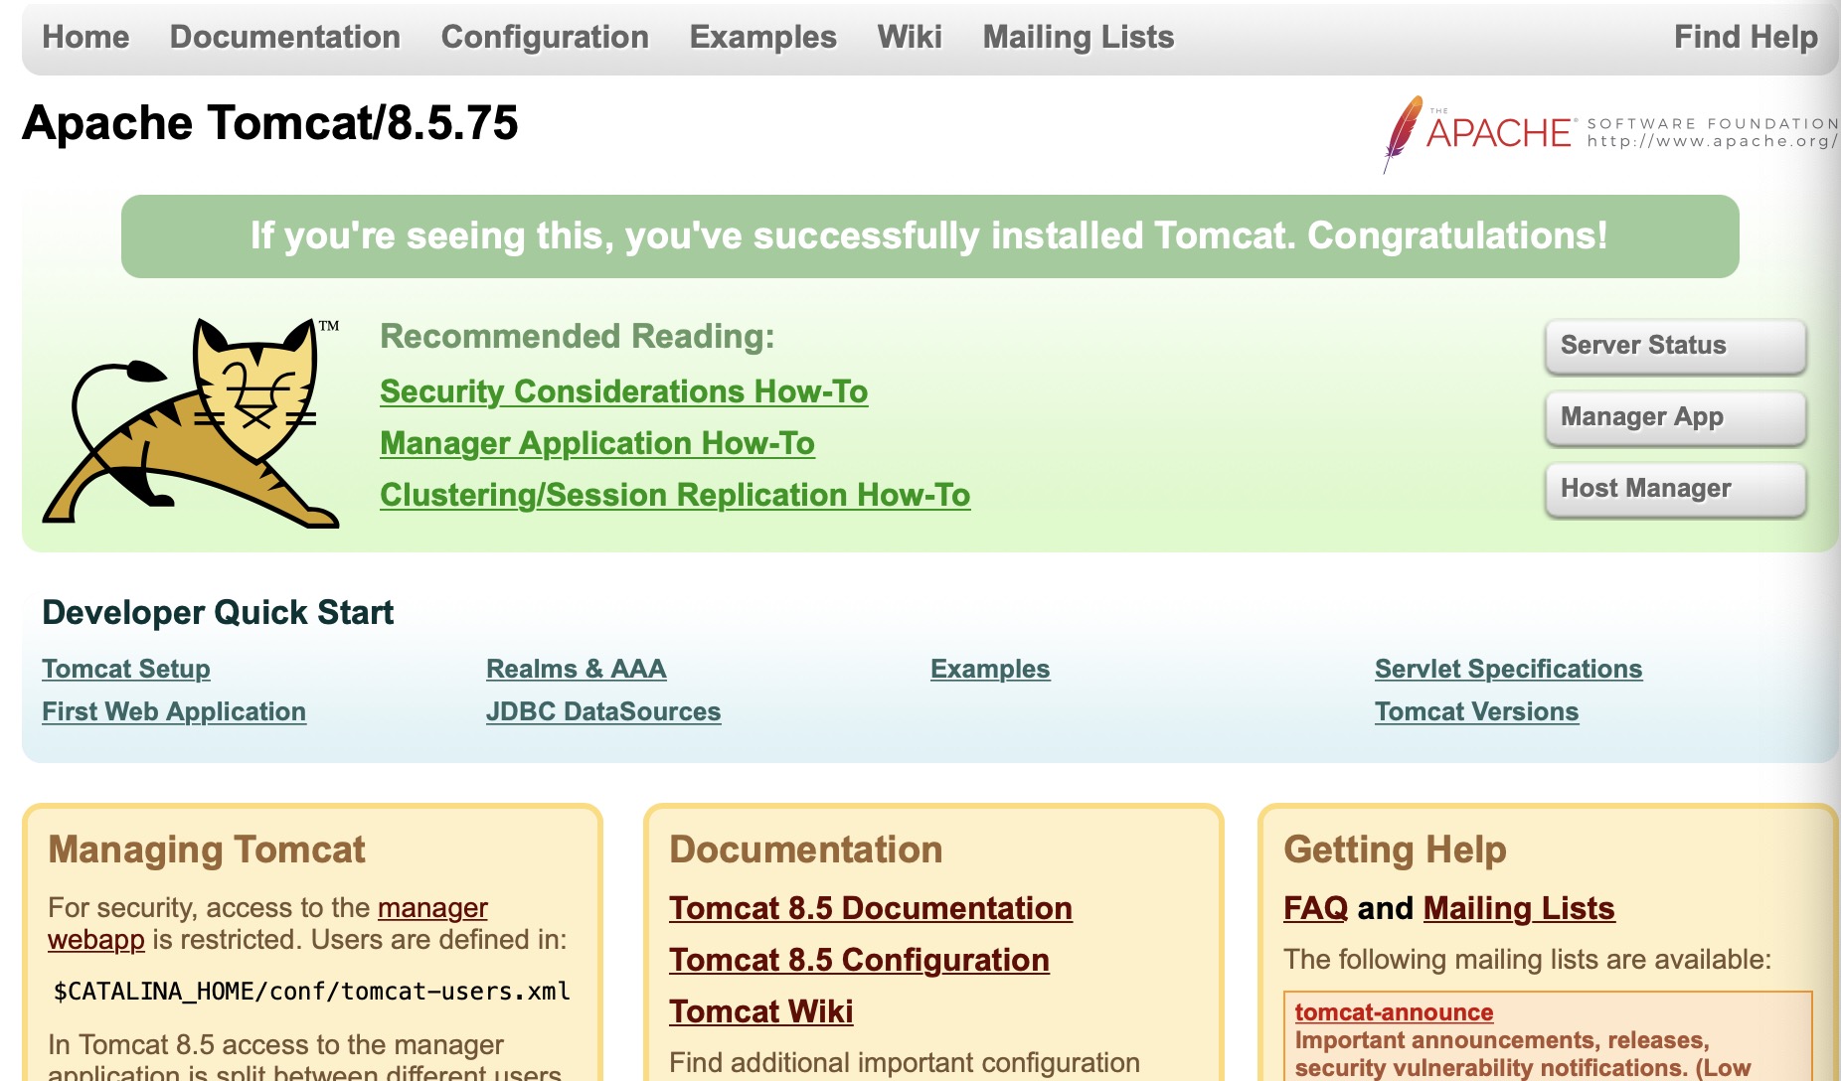Screen dimensions: 1841x1081
Task: Click the Developer Quick Start heading
Action: [218, 613]
